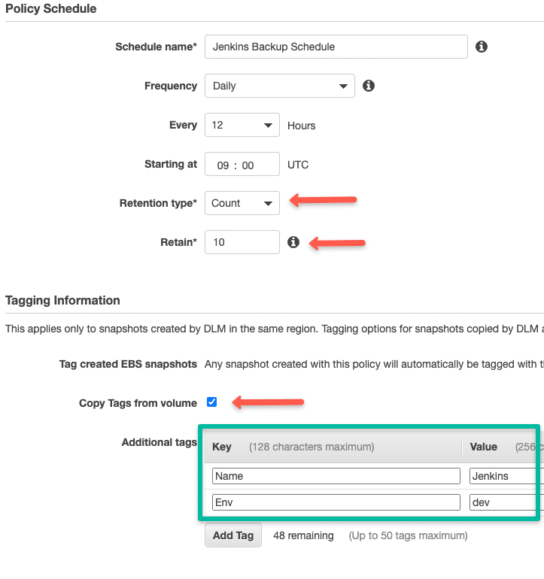
Task: Click the divider between Key and Value headers
Action: [x=462, y=447]
